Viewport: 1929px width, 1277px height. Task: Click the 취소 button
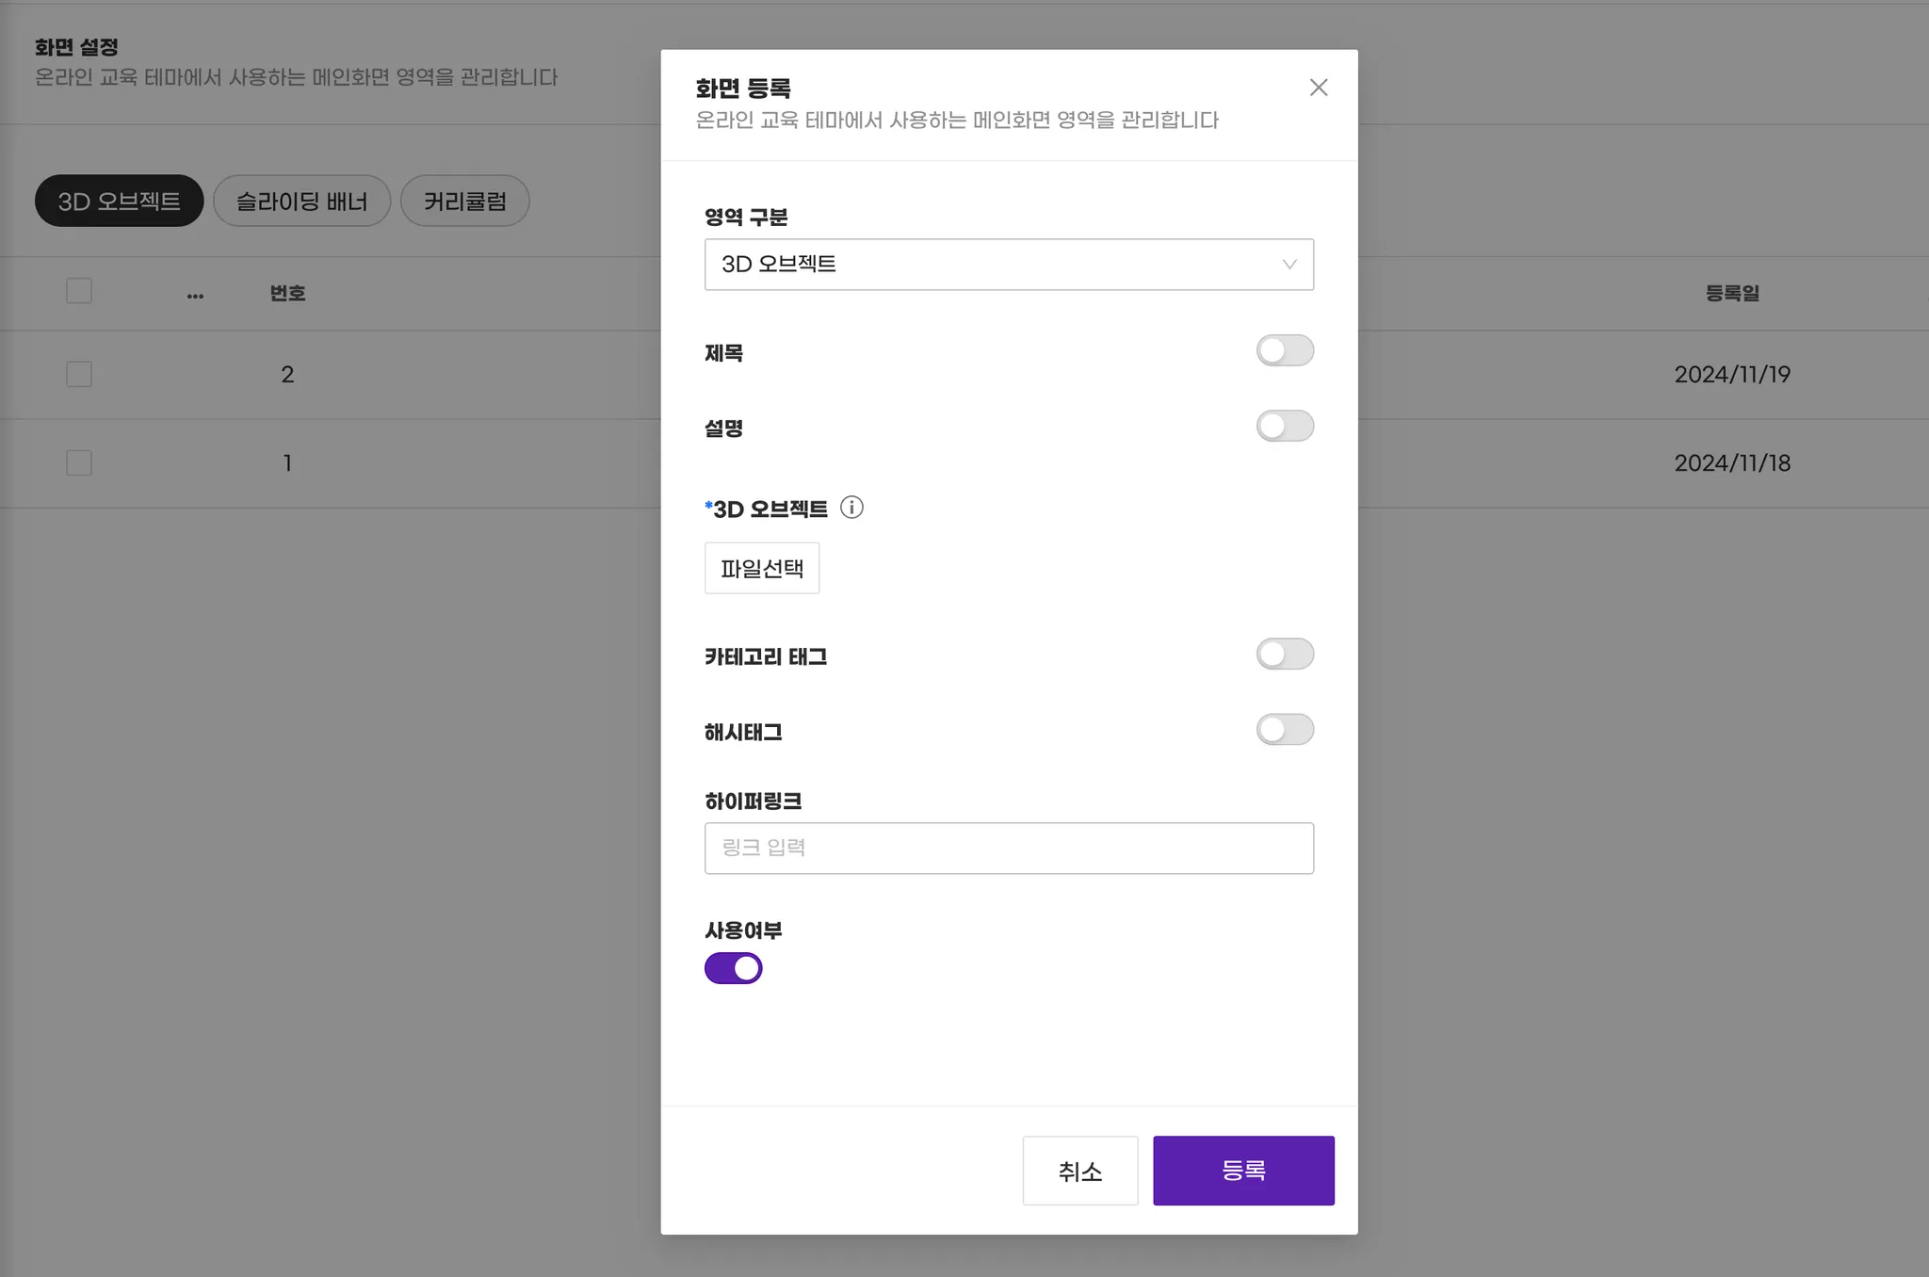[x=1079, y=1171]
